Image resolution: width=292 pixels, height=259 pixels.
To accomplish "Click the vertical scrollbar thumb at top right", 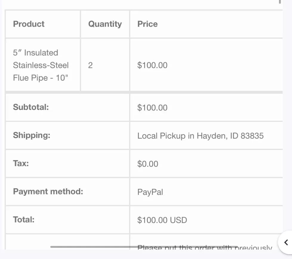I will click(x=280, y=1).
